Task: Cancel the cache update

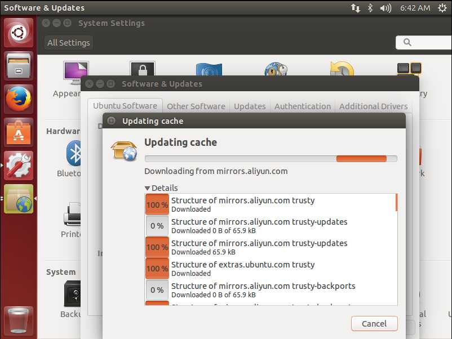Action: pyautogui.click(x=374, y=324)
